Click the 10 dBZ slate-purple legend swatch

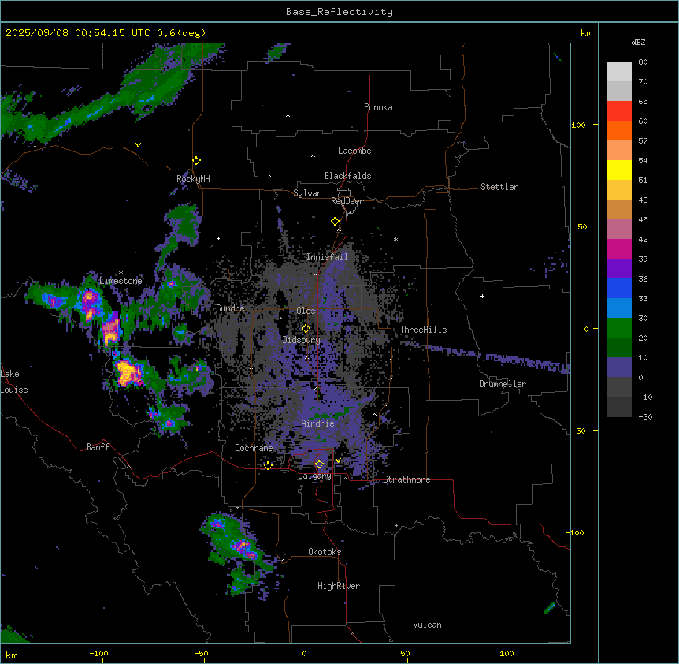[x=619, y=367]
